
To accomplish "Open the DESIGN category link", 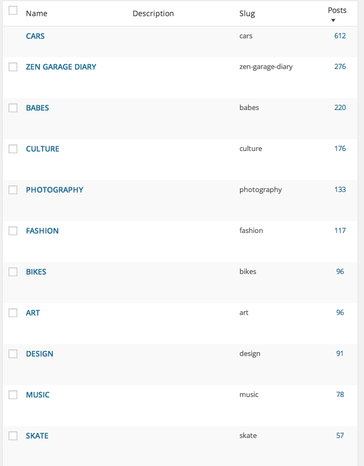I will coord(39,354).
